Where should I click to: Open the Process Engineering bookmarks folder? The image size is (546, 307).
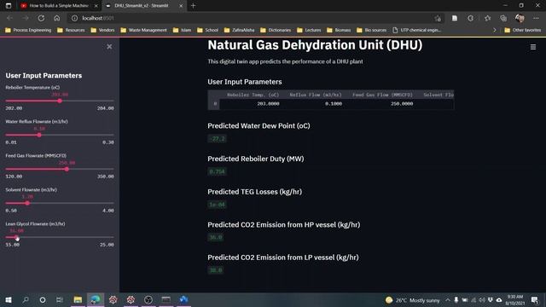pyautogui.click(x=28, y=31)
